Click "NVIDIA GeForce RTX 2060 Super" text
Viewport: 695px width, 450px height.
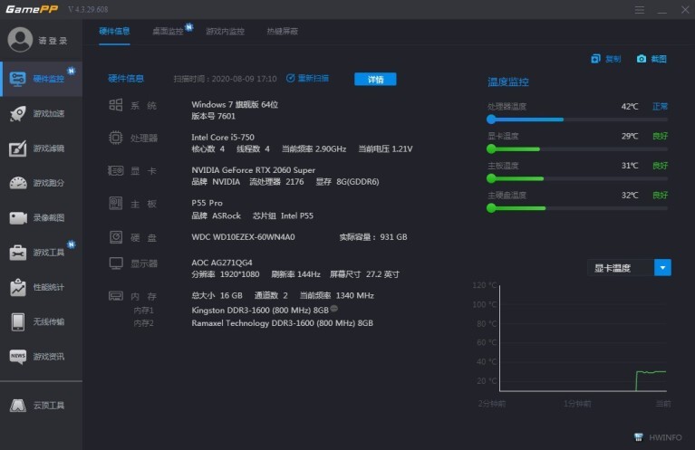tap(253, 170)
